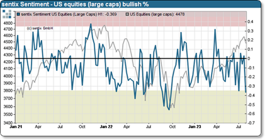Screen dimensions: 265x140
Task: Click the gray US Equities legend swatch
Action: click(128, 14)
